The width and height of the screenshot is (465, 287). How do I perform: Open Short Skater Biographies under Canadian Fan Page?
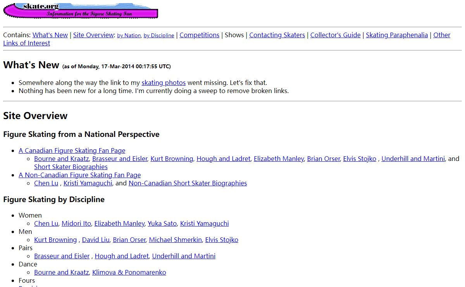(71, 167)
